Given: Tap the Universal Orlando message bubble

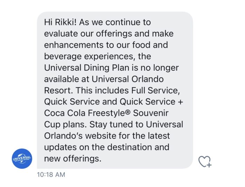Looking at the screenshot, I should (115, 90).
